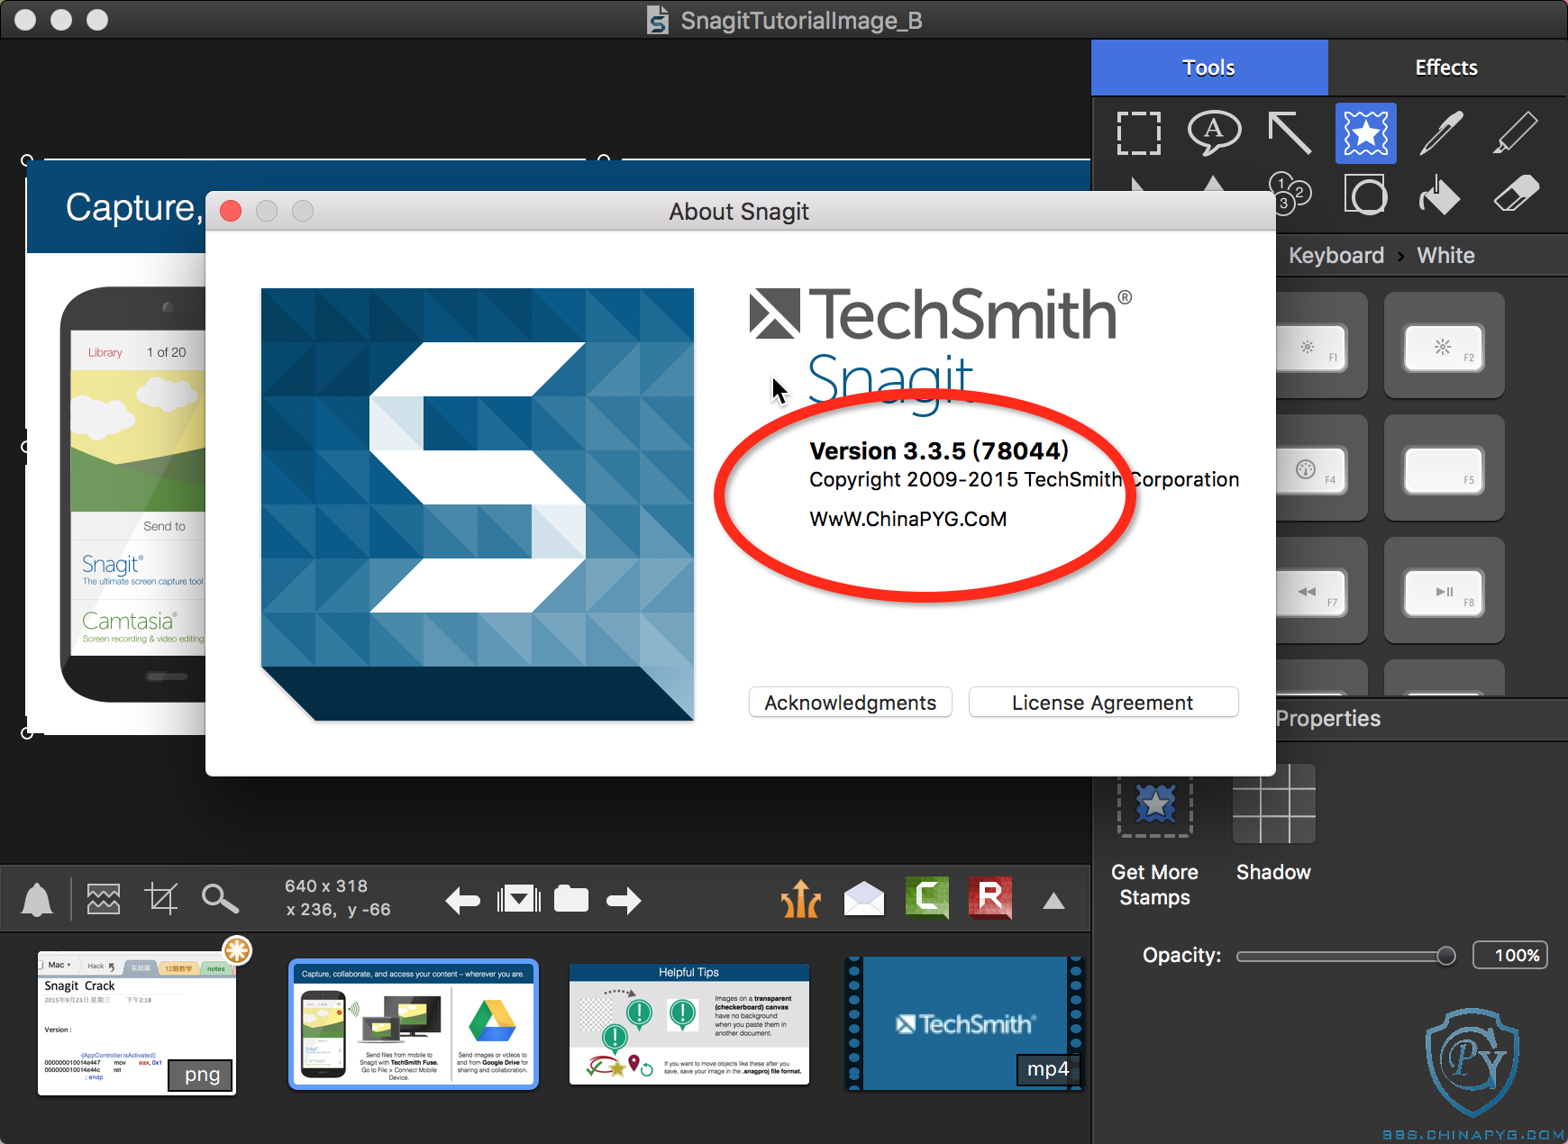Select the Fill bucket tool

tap(1440, 194)
